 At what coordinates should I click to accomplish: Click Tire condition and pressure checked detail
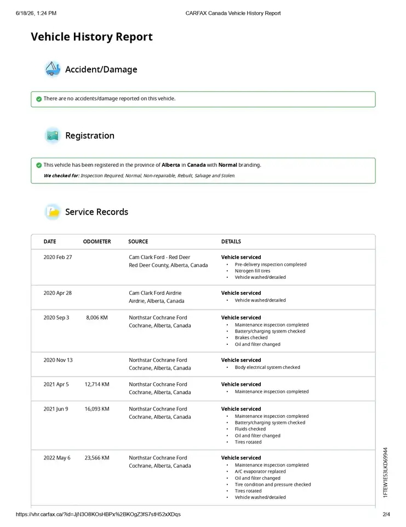pyautogui.click(x=273, y=484)
